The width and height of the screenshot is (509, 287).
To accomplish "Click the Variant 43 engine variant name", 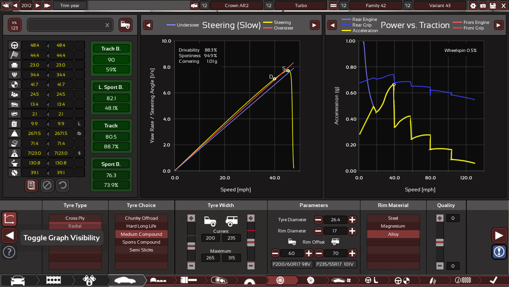I will (x=440, y=6).
